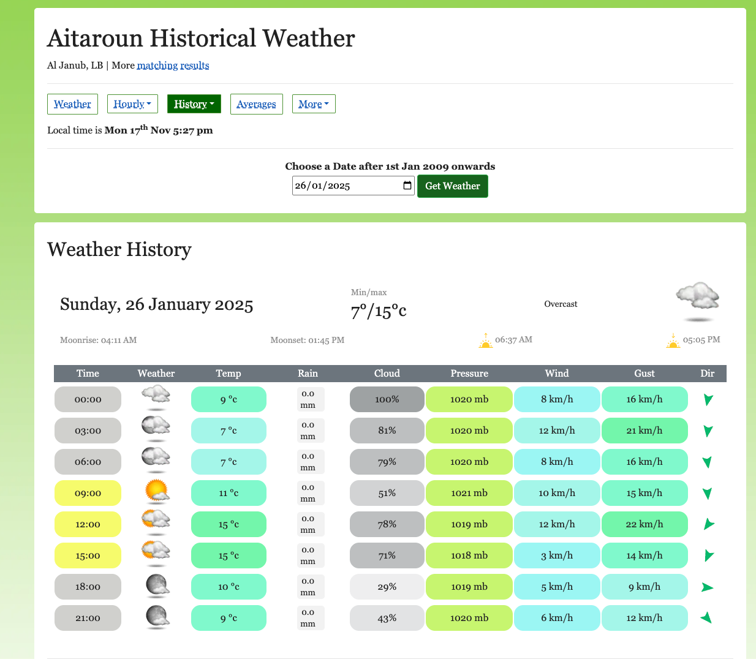Click the Pressure column header
The width and height of the screenshot is (756, 659).
(x=469, y=374)
